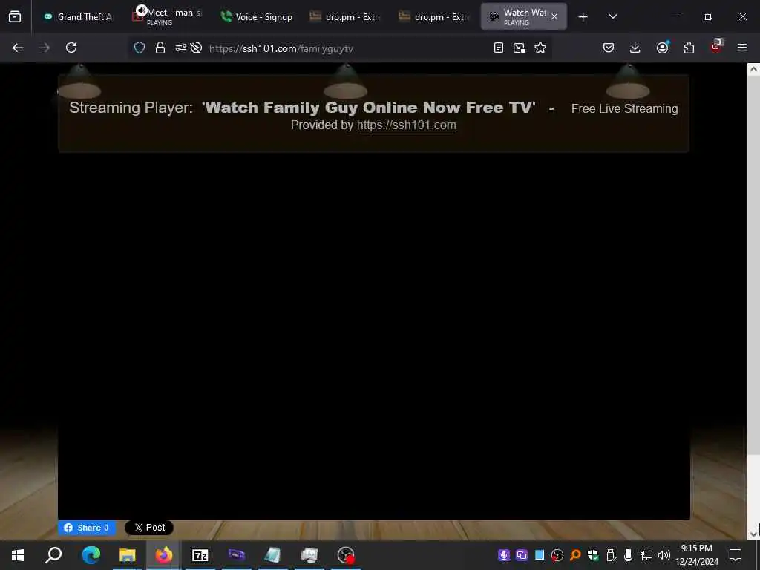
Task: Reload the current page
Action: pyautogui.click(x=71, y=48)
